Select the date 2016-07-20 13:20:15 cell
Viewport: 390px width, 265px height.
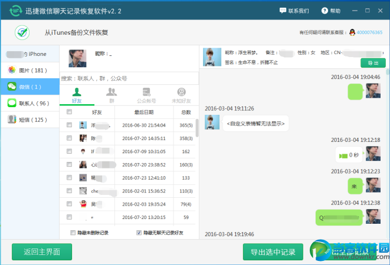144,217
